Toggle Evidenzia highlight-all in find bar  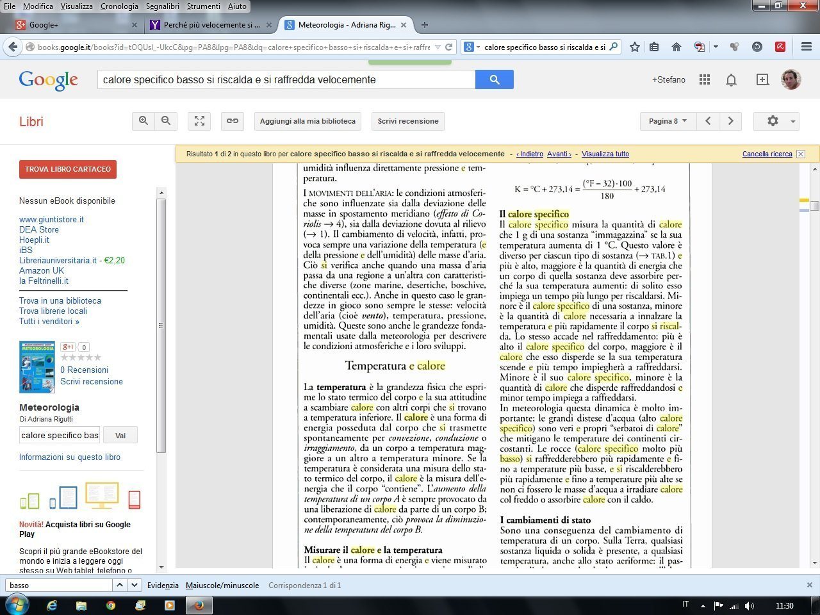point(163,585)
